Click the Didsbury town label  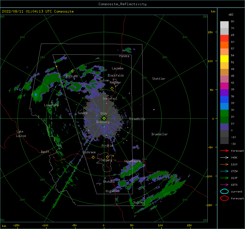pyautogui.click(x=103, y=122)
